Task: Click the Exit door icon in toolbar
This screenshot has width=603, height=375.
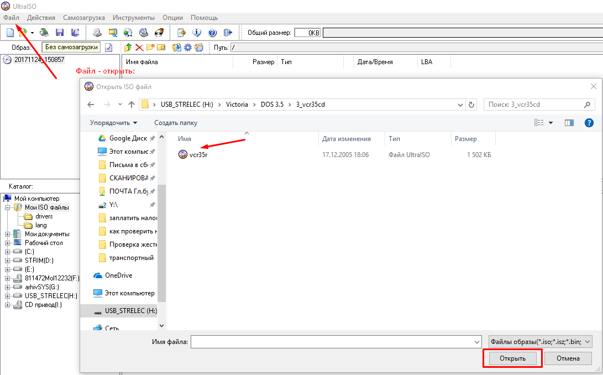Action: click(227, 33)
